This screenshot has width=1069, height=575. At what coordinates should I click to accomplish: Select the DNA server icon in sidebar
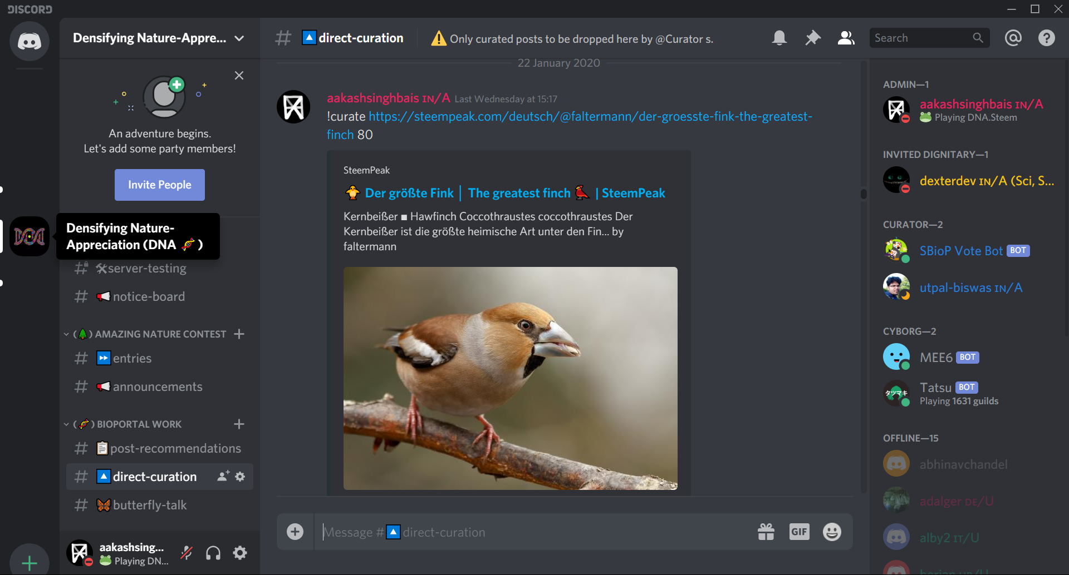click(x=30, y=236)
